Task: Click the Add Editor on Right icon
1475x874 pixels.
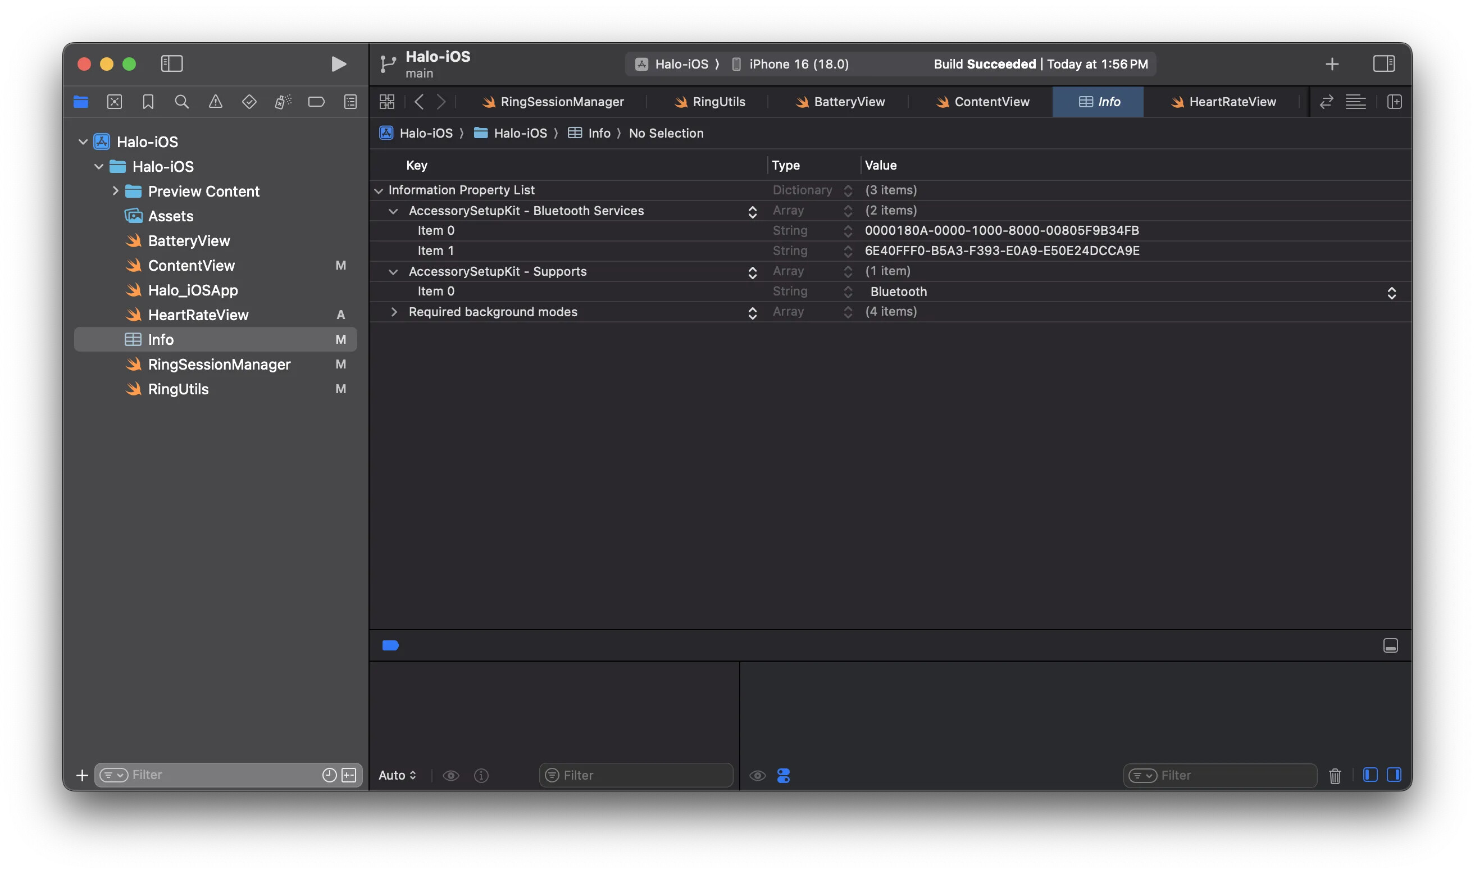Action: click(1394, 102)
